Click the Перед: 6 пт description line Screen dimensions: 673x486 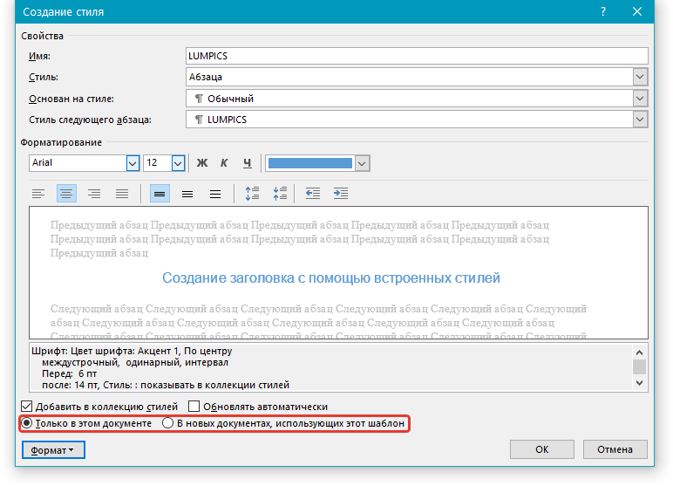pos(70,373)
